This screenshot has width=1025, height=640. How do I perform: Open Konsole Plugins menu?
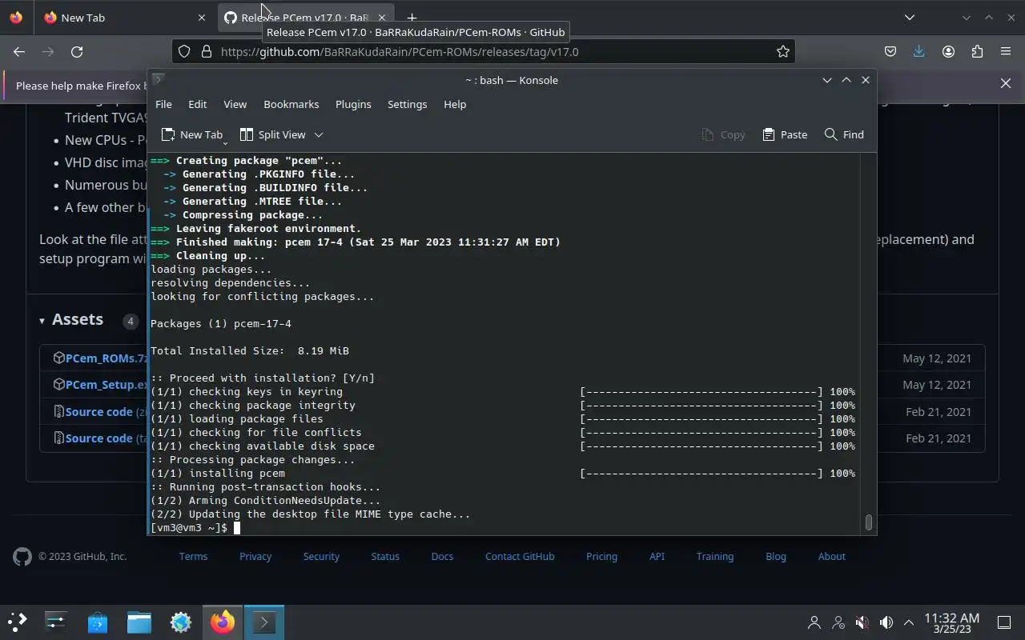353,104
